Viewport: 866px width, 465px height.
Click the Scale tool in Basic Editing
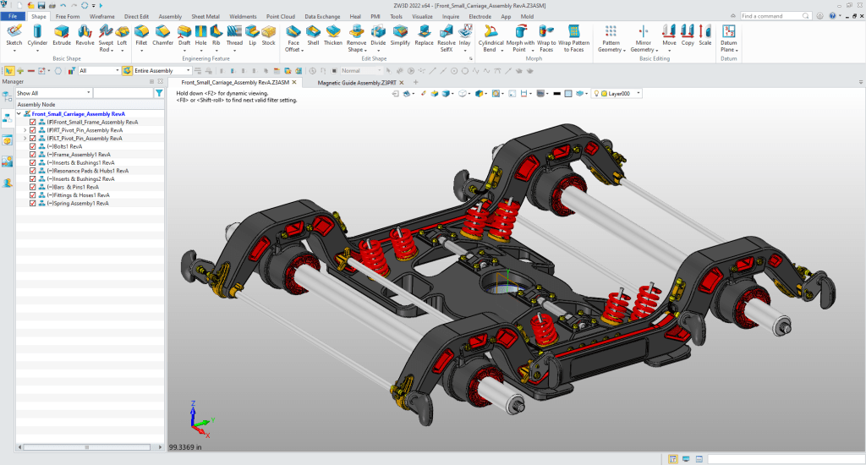[x=704, y=34]
